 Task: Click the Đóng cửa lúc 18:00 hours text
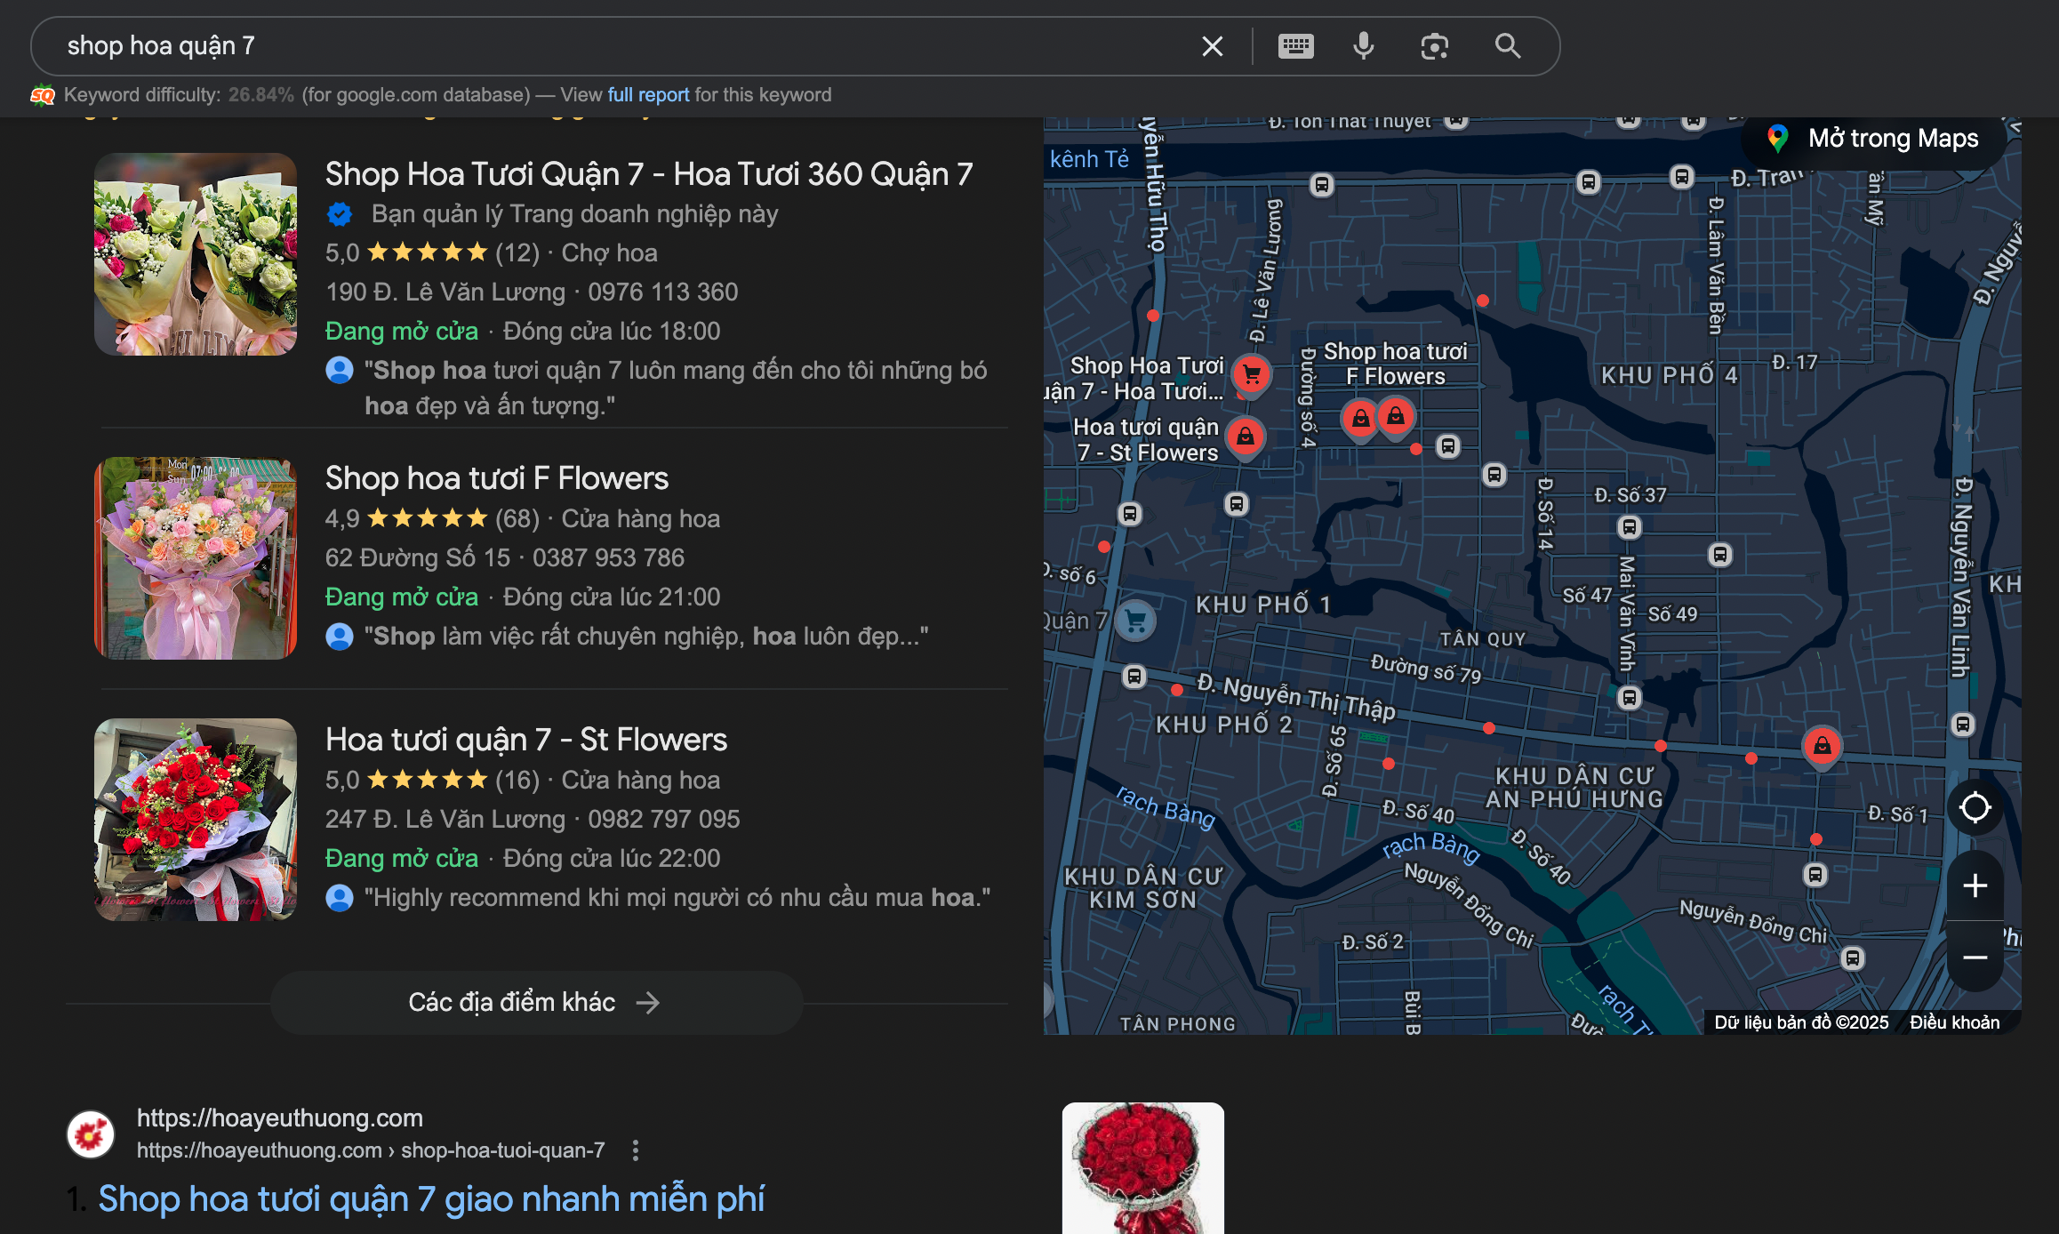[x=612, y=332]
